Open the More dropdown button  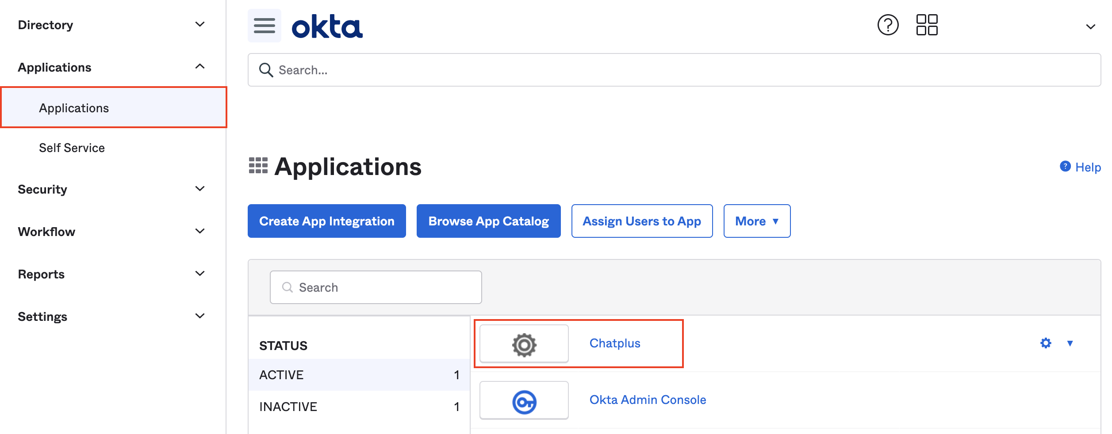click(x=757, y=221)
